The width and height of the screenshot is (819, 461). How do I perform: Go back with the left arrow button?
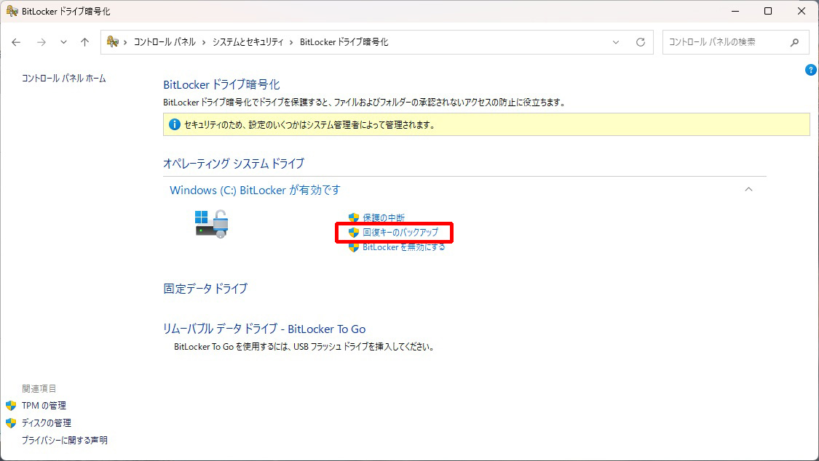click(x=16, y=42)
